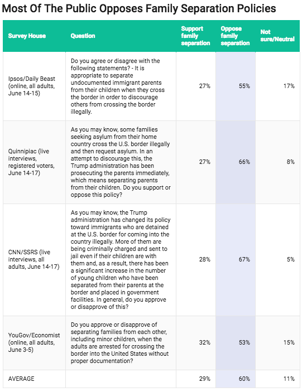Image resolution: width=307 pixels, height=392 pixels.
Task: Click the 32% support value for YouGov
Action: pos(205,342)
